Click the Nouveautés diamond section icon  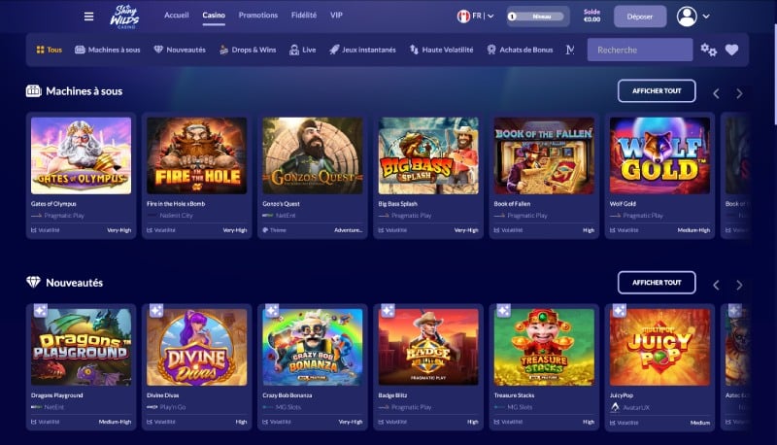pyautogui.click(x=33, y=282)
